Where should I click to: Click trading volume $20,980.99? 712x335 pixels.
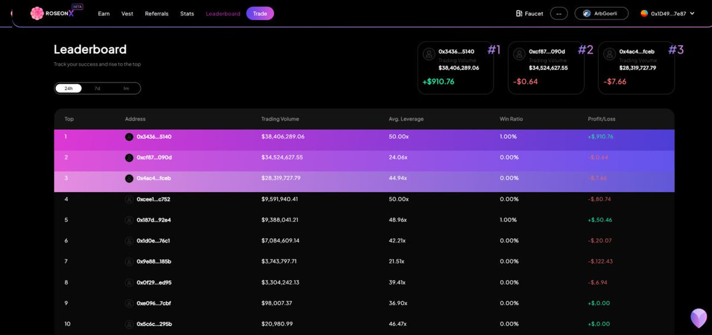pos(276,324)
